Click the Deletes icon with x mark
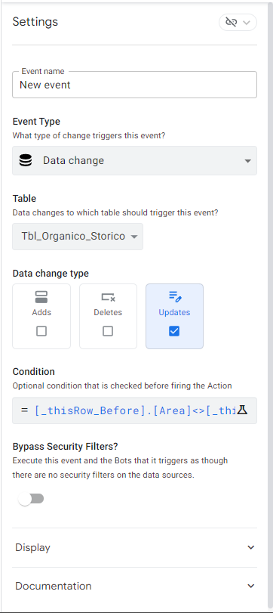Image resolution: width=273 pixels, height=613 pixels. tap(108, 298)
